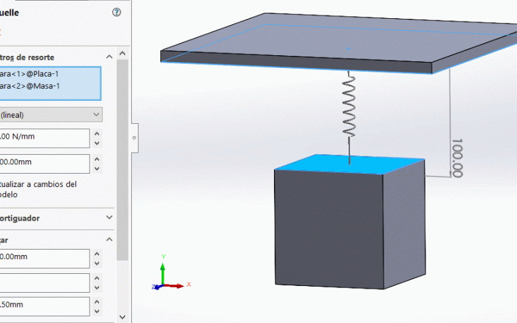Click the .50mm wire diameter field

pyautogui.click(x=44, y=306)
